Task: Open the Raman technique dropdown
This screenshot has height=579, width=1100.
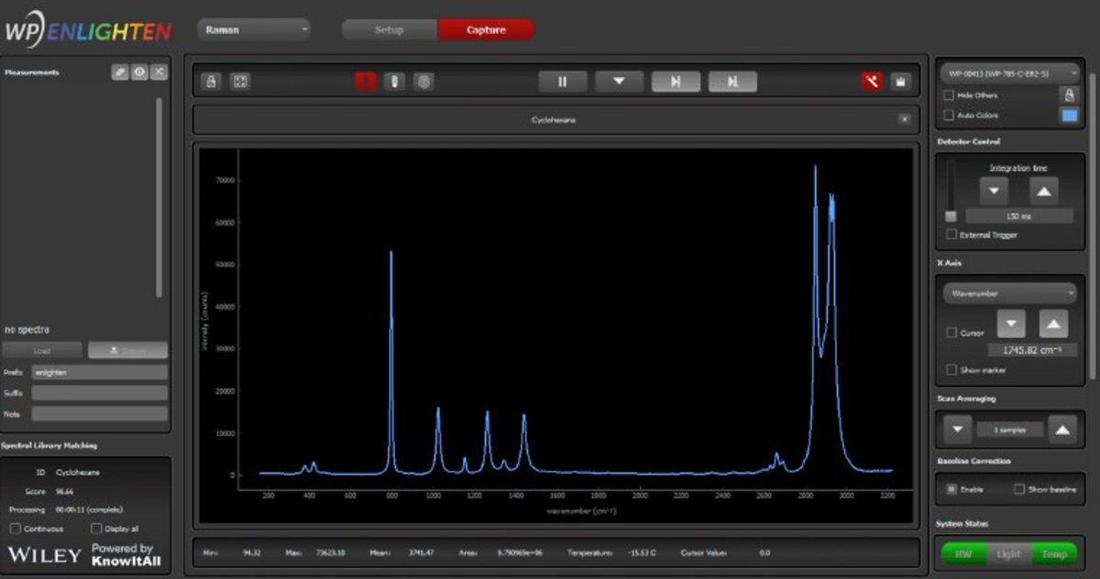Action: tap(254, 30)
